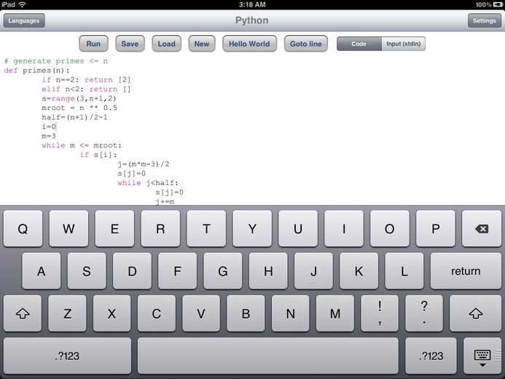
Task: Tap the T key
Action: [x=206, y=229]
